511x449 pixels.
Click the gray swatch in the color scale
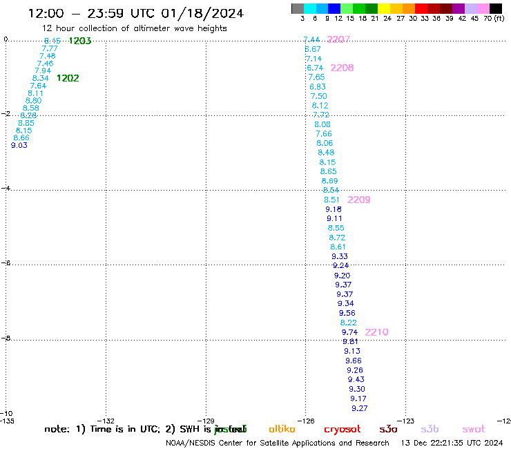tap(298, 8)
